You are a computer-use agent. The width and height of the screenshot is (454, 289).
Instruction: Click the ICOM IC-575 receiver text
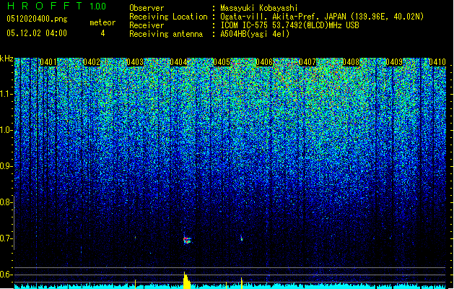pyautogui.click(x=289, y=25)
